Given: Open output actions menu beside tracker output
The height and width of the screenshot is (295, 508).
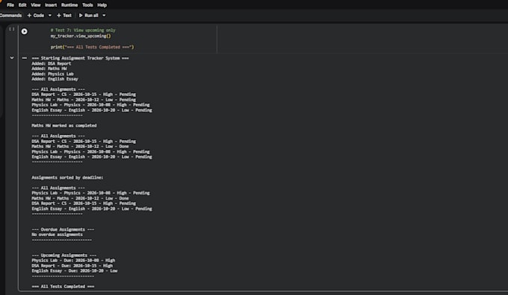Looking at the screenshot, I should pyautogui.click(x=25, y=58).
